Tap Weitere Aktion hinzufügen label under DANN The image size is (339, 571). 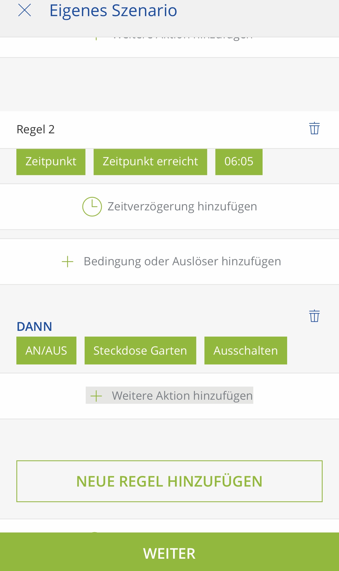coord(182,396)
